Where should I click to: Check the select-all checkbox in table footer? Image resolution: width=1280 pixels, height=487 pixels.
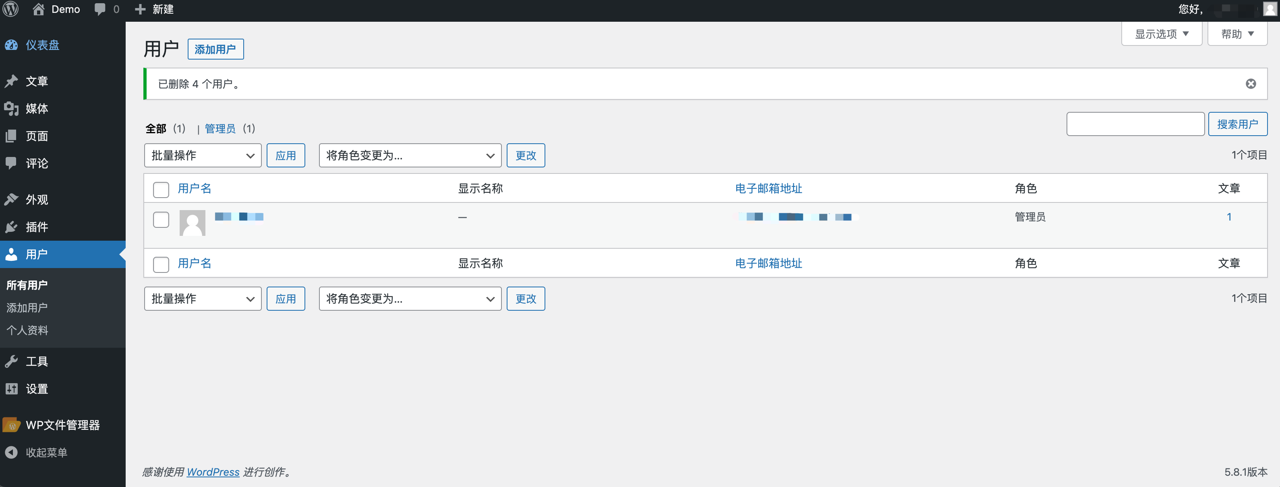160,265
